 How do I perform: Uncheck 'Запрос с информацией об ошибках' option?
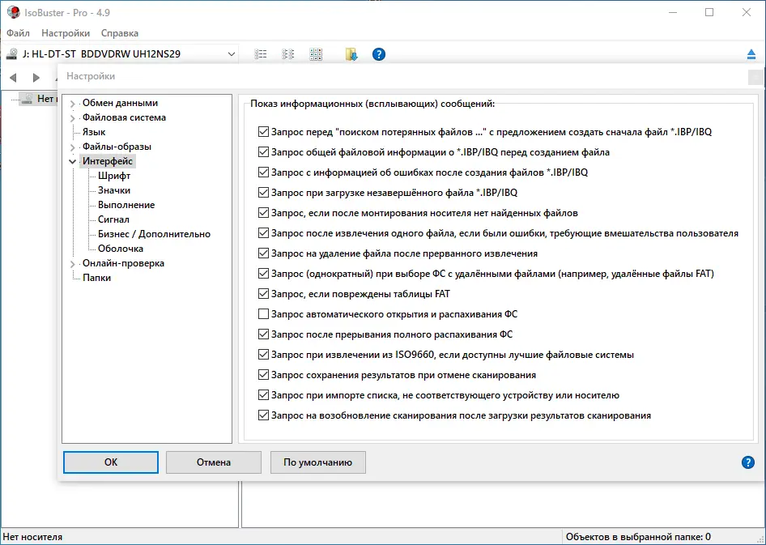(263, 172)
